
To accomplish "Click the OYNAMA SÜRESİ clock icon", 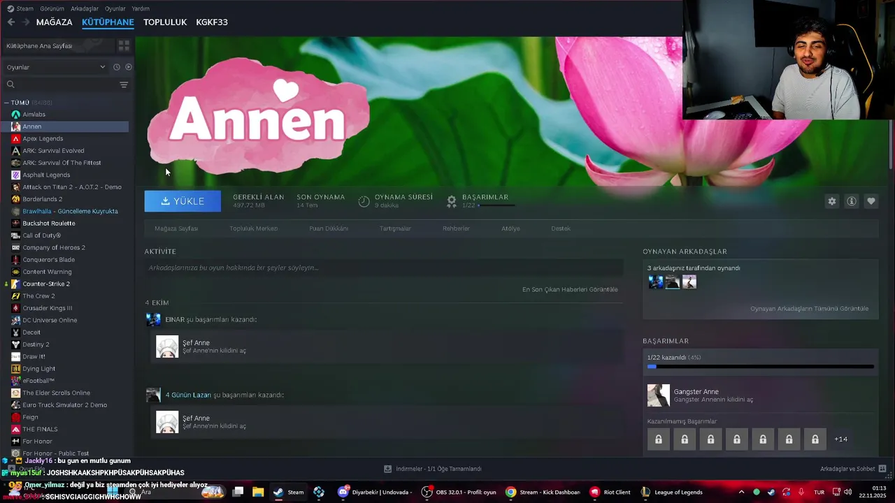I will pos(364,201).
